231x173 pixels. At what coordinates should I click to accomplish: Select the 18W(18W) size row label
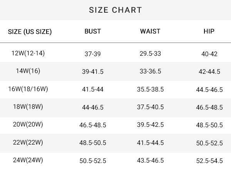[28, 106]
